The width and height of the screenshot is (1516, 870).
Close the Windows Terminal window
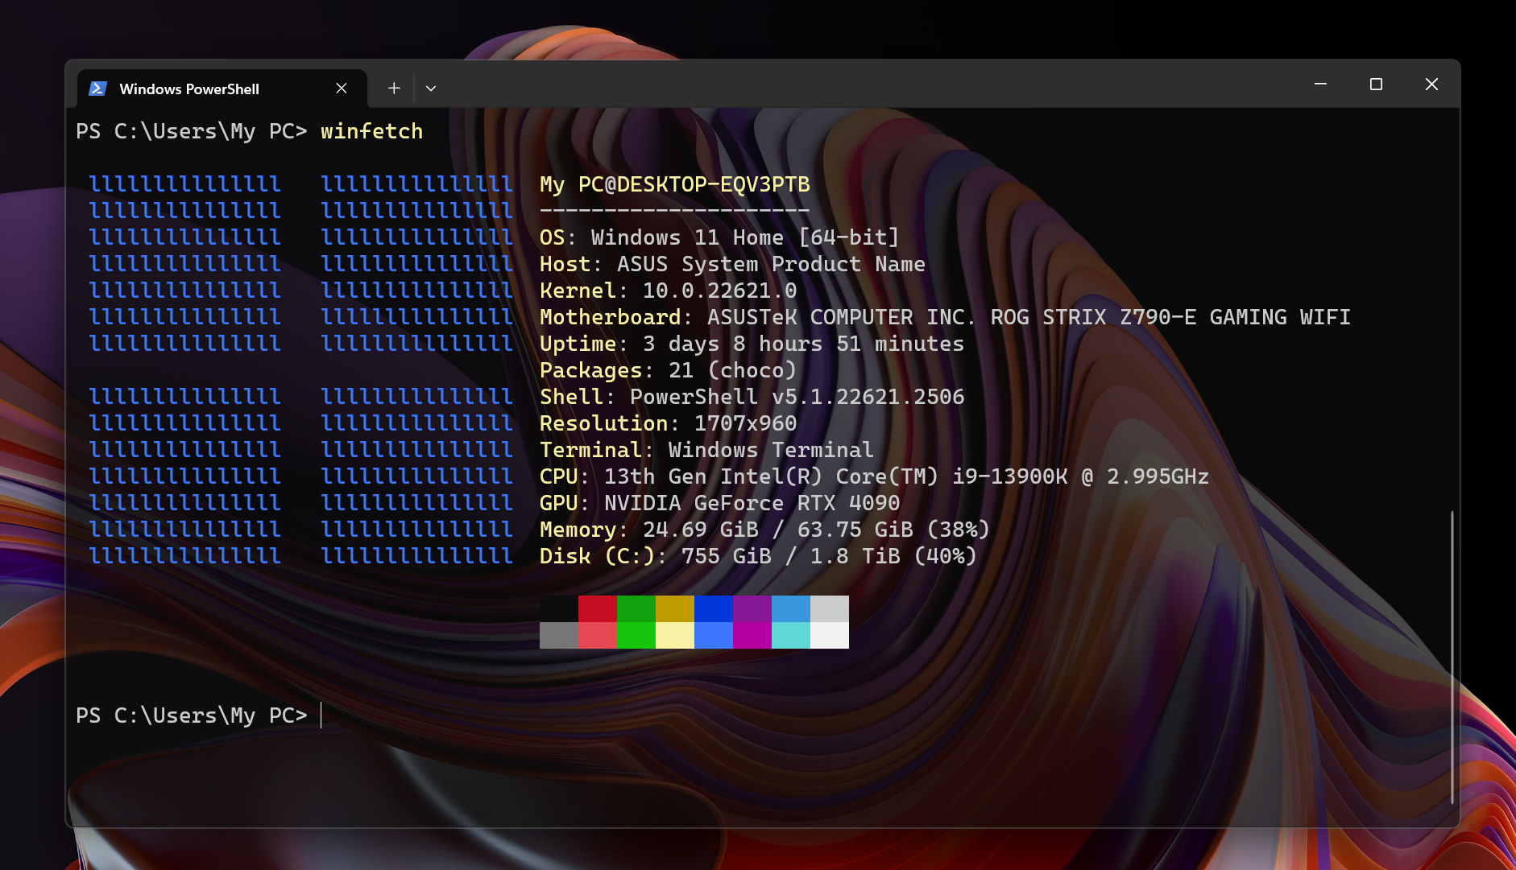pos(1431,84)
